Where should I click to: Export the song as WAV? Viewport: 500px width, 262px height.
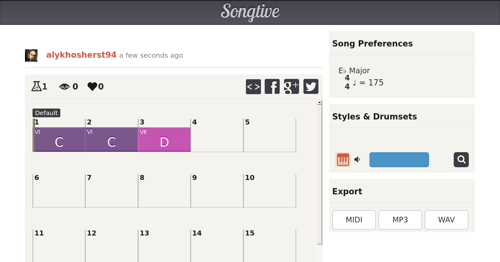(x=446, y=220)
